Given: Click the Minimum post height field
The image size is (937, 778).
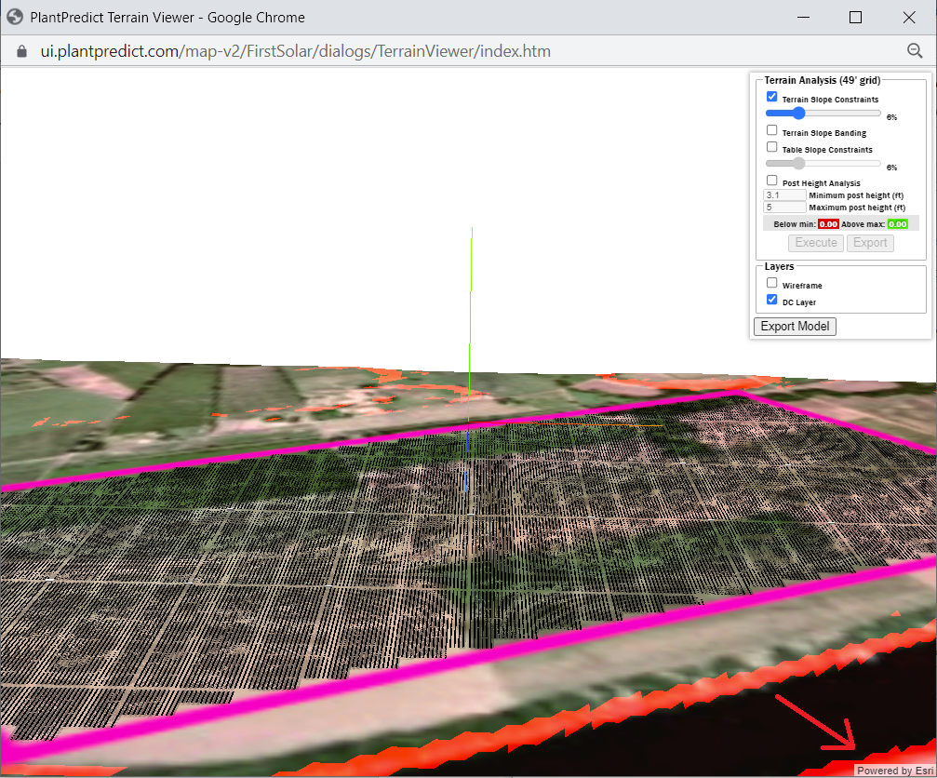Looking at the screenshot, I should click(783, 195).
